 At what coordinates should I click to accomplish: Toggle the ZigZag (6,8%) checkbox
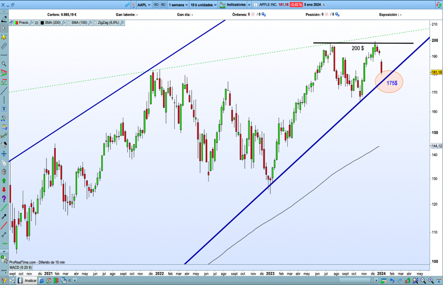click(x=95, y=23)
